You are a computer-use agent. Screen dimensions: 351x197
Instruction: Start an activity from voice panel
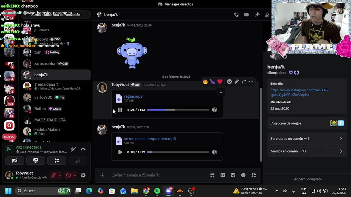coord(57,161)
